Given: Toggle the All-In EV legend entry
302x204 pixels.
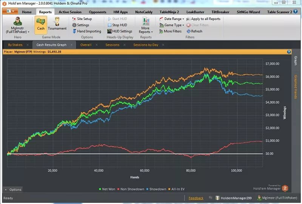Looking at the screenshot, I should click(x=176, y=189).
